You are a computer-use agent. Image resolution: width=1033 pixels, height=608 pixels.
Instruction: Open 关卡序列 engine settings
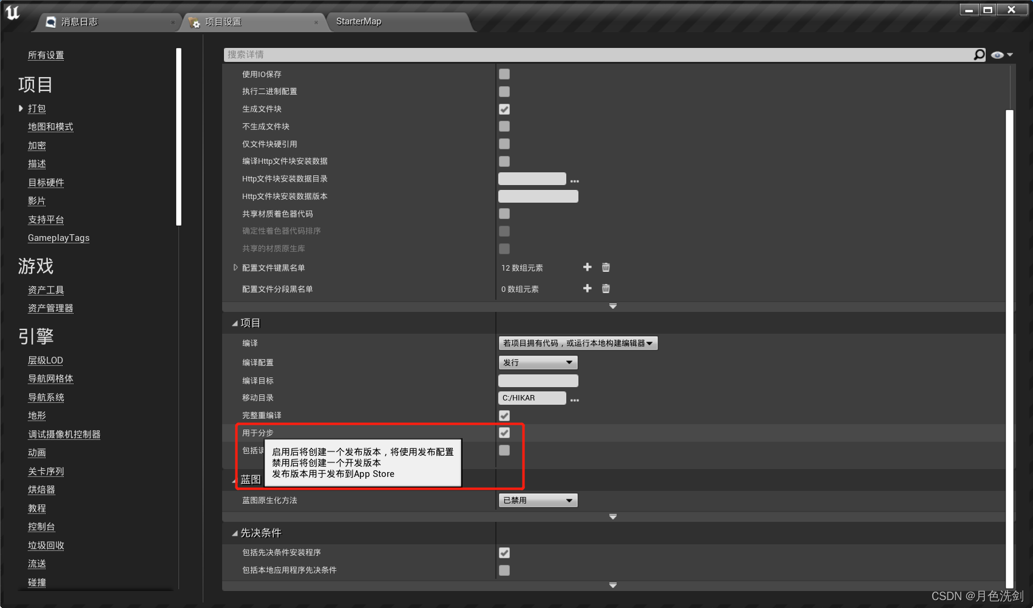click(46, 471)
